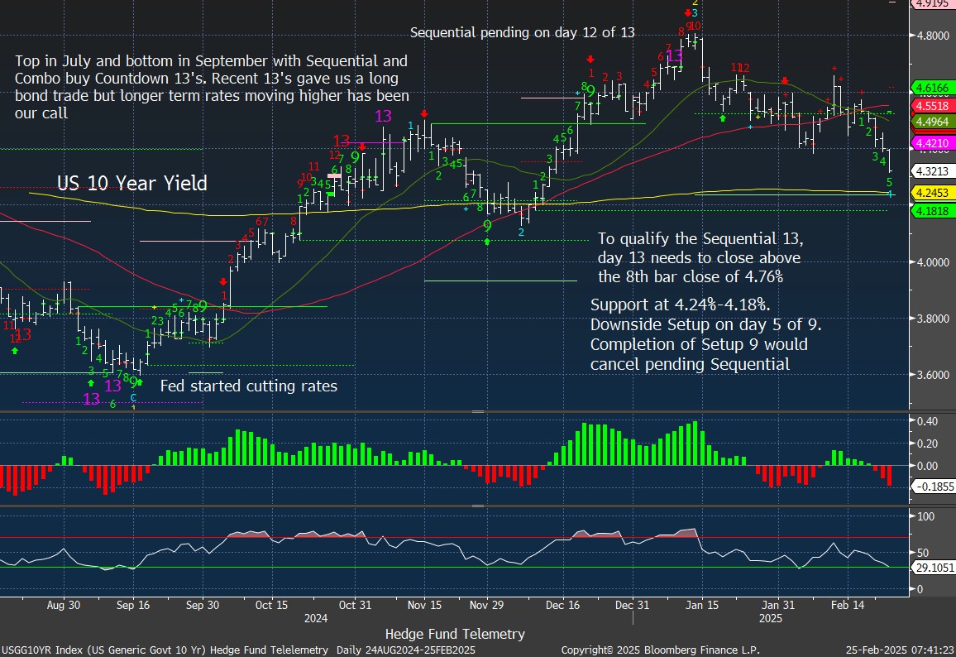Click the "Fed started cutting rates" annotation

coord(249,386)
